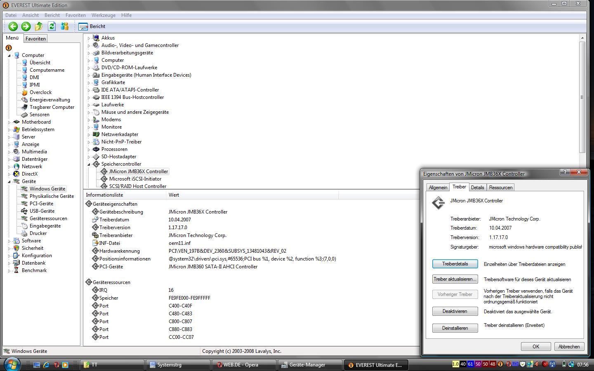Click the help question mark button in the Eigenschaften dialog
This screenshot has height=371, width=594.
coord(565,172)
